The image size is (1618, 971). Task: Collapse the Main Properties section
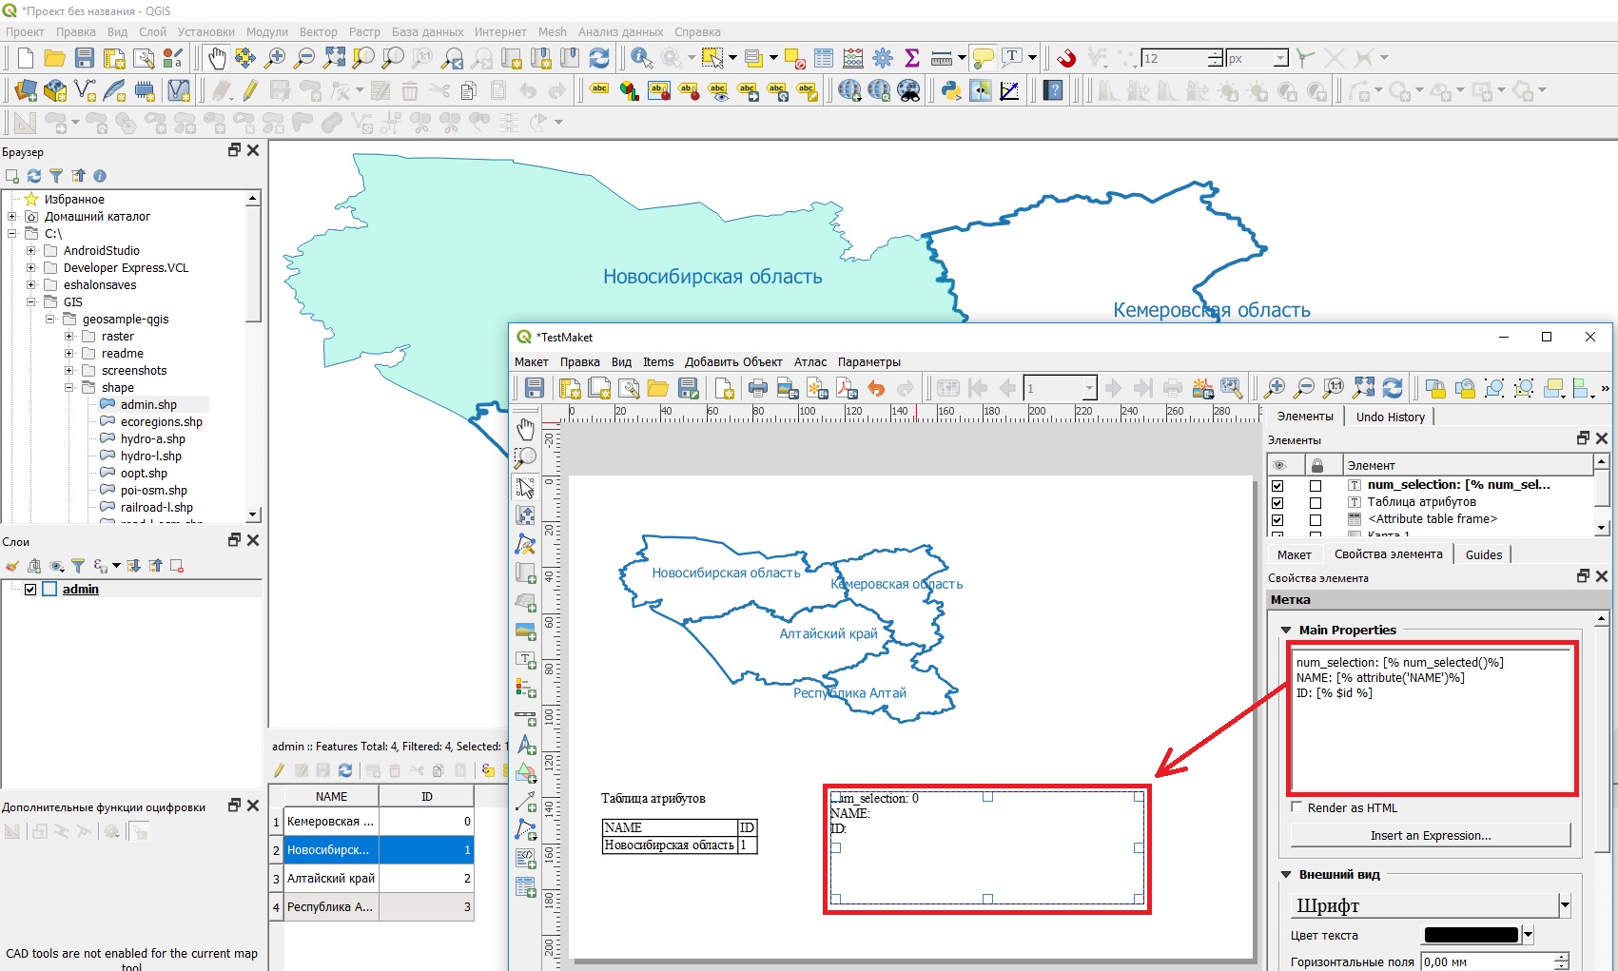(1286, 631)
